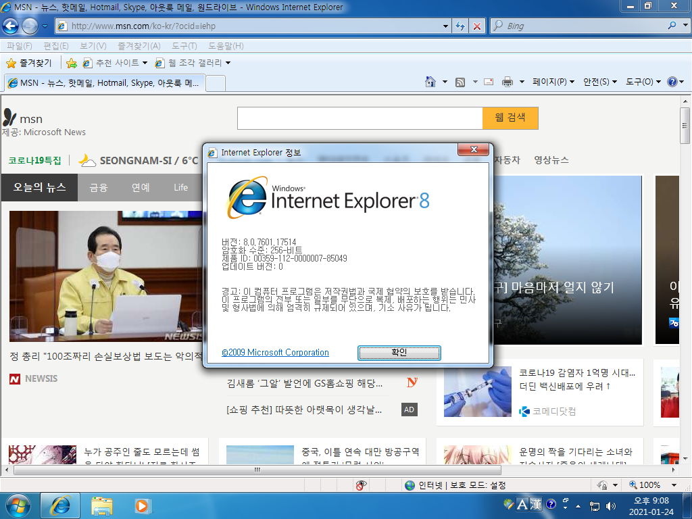692x519 pixels.
Task: Click the browser Back arrow button
Action: click(11, 26)
